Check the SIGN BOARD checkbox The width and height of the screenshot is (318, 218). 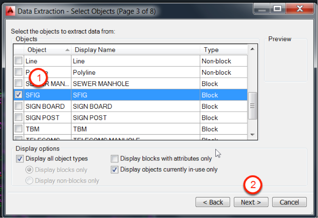click(x=19, y=106)
